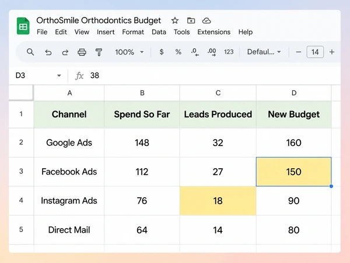Select the Direct Mail cell
350x263 pixels.
point(69,230)
